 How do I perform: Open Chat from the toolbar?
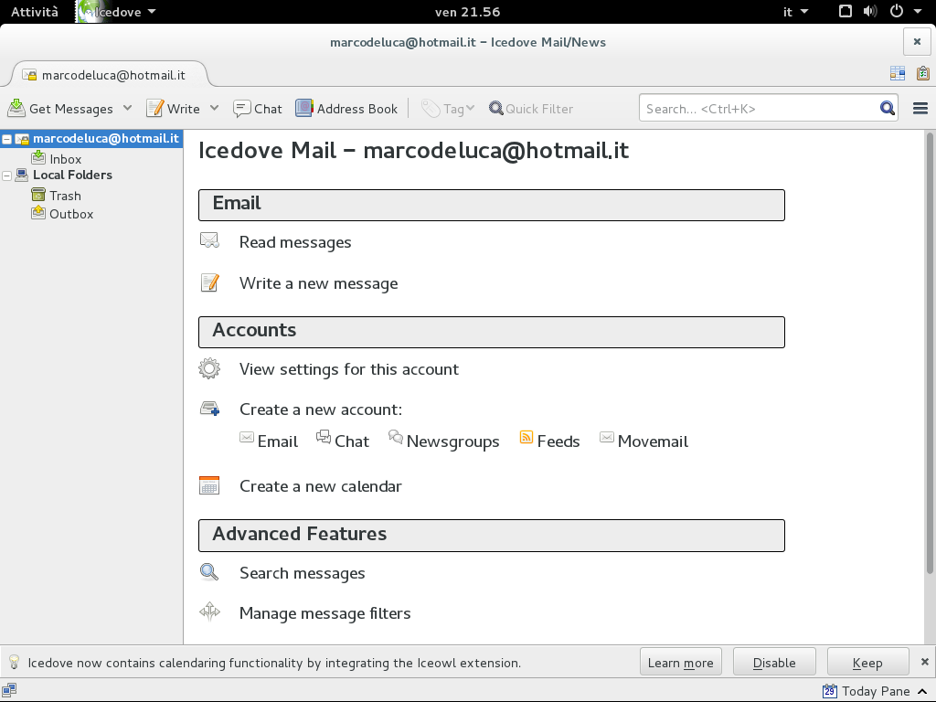257,109
